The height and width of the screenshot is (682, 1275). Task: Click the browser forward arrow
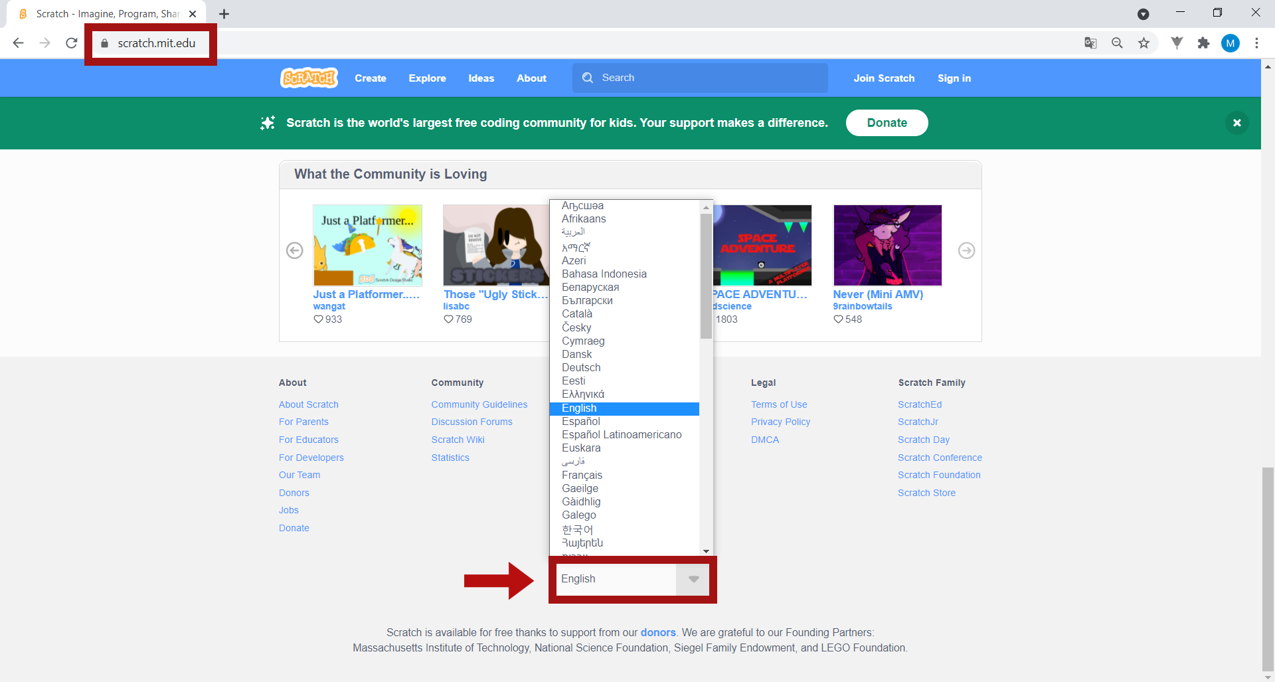[44, 43]
